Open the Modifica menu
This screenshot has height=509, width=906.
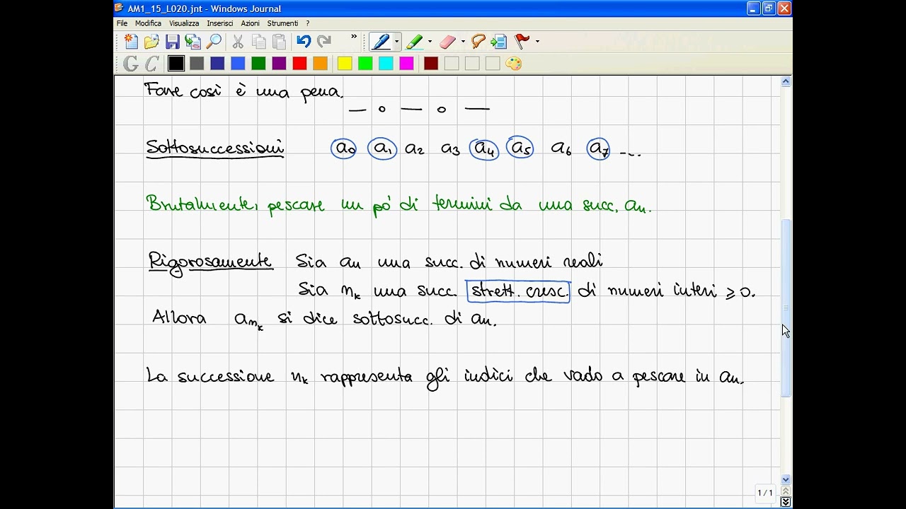(149, 23)
